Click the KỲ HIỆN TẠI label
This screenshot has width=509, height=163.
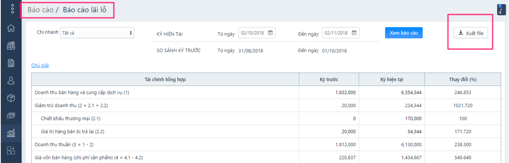pos(170,34)
